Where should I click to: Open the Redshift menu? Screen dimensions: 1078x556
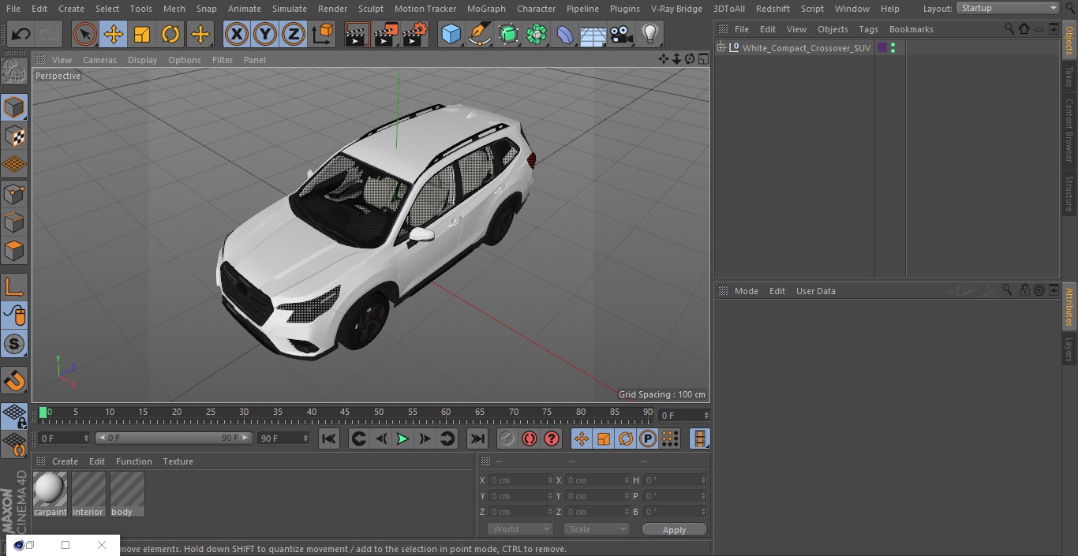(773, 9)
